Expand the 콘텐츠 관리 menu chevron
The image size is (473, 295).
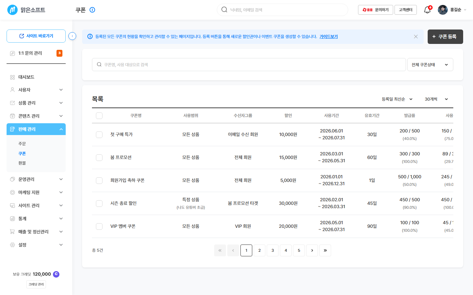pos(61,116)
